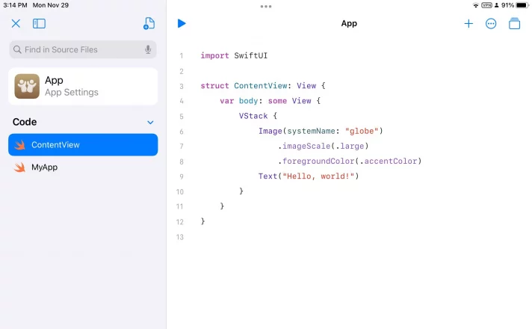Screen dimensions: 532x329
Task: Tap the Code section header
Action: tap(25, 122)
